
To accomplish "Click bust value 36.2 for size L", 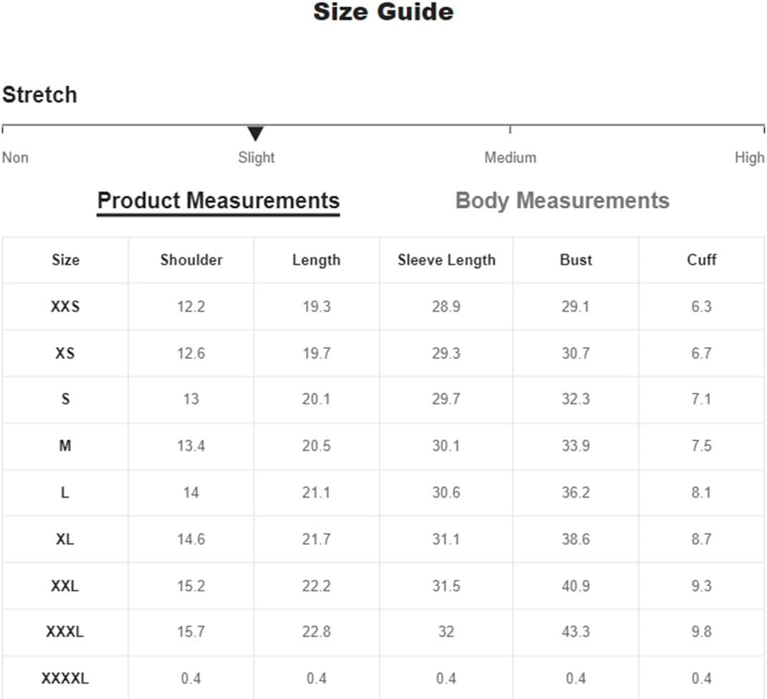I will pyautogui.click(x=576, y=493).
